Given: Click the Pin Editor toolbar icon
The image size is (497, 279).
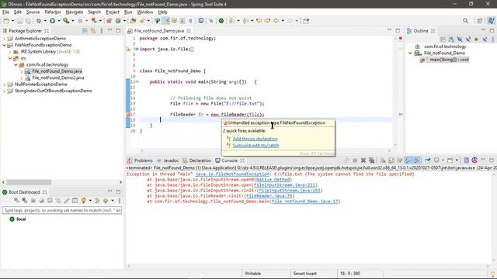Looking at the screenshot, I should click(306, 21).
